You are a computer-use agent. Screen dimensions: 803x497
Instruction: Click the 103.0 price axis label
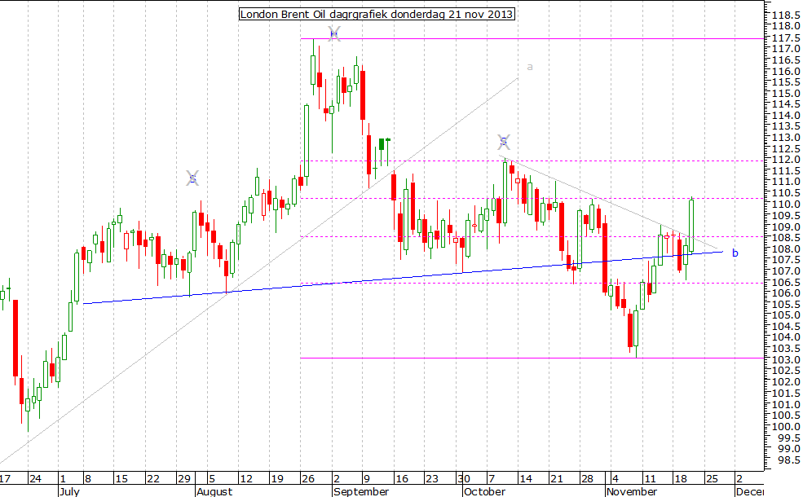point(786,359)
